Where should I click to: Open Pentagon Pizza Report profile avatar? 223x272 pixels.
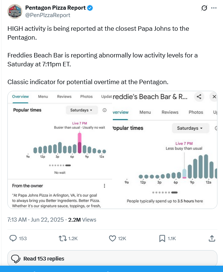pos(15,11)
